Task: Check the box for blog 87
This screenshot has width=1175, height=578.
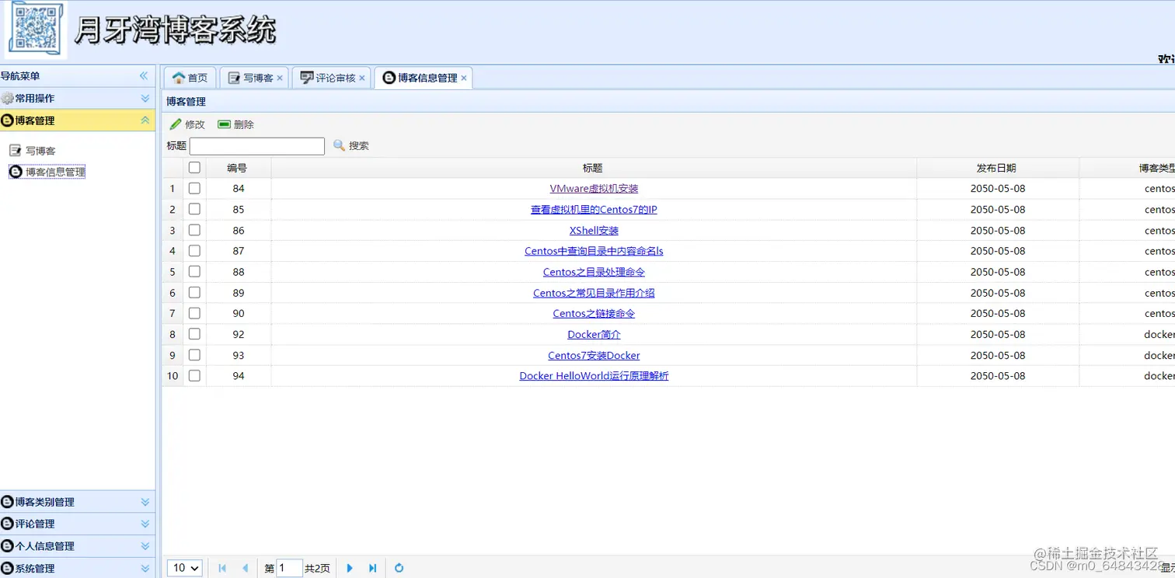Action: [x=194, y=250]
